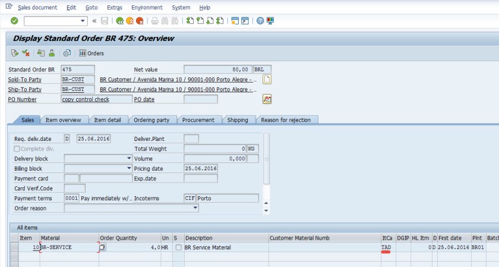
Task: Click the Generate Shortcut icon
Action: (245, 21)
